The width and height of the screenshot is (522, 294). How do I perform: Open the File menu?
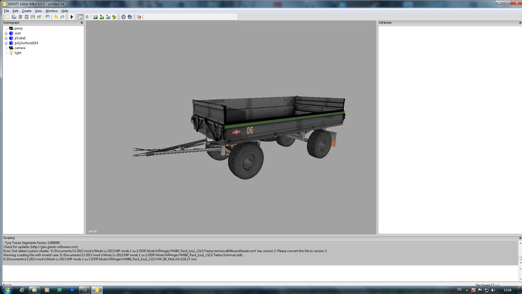tap(7, 10)
